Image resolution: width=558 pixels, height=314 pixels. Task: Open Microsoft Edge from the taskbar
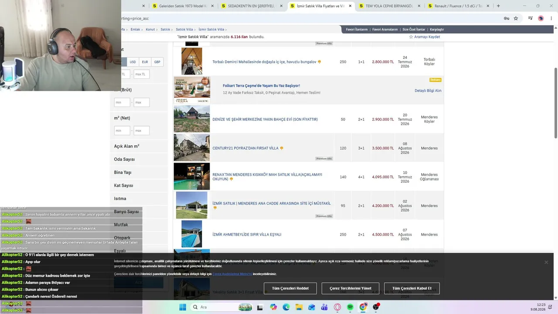coord(286,307)
